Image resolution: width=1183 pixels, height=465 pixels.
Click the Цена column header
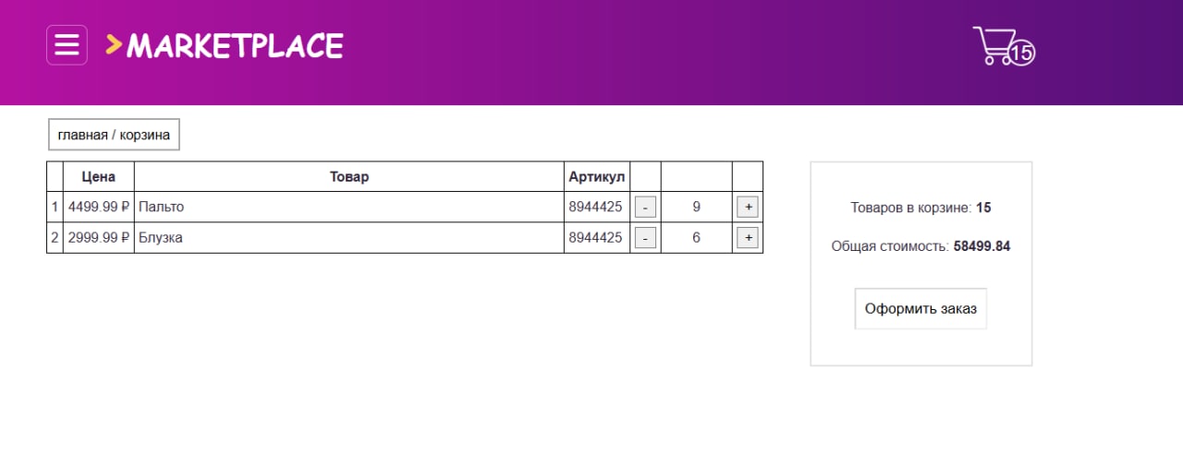click(x=99, y=177)
